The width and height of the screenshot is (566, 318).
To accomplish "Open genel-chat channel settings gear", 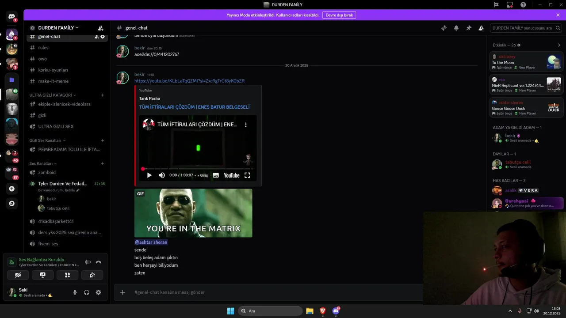I will 103,37.
